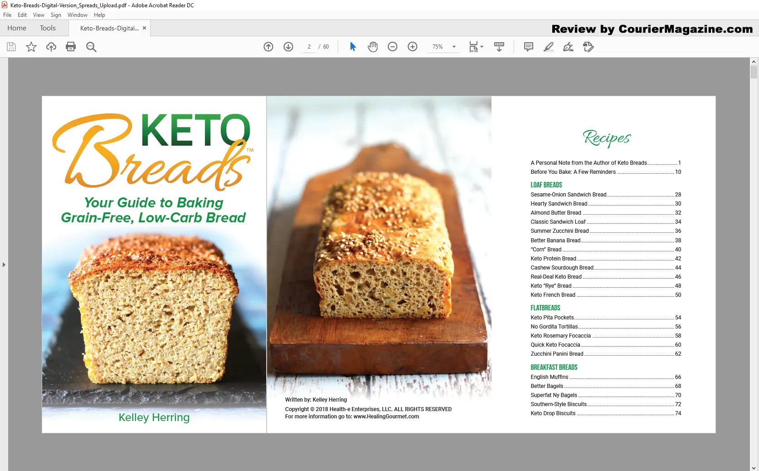Click the 75% zoom value field
Image resolution: width=759 pixels, height=471 pixels.
(x=438, y=47)
